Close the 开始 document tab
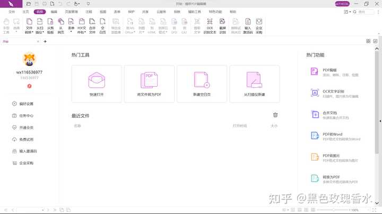382x214 pixels. [x=38, y=42]
